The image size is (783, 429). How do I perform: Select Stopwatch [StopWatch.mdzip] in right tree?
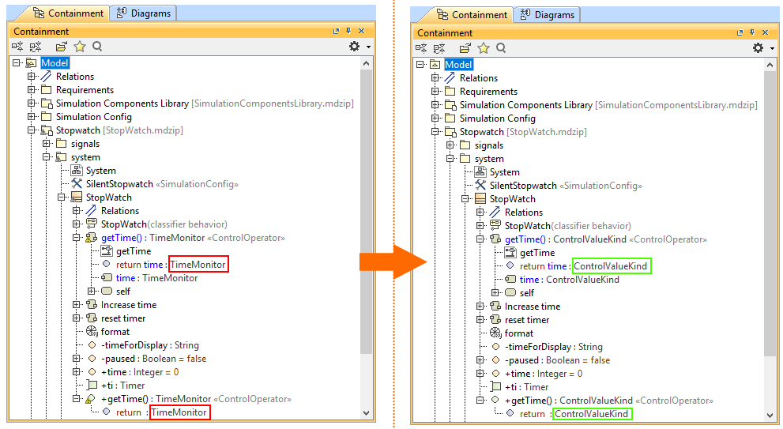(x=523, y=132)
